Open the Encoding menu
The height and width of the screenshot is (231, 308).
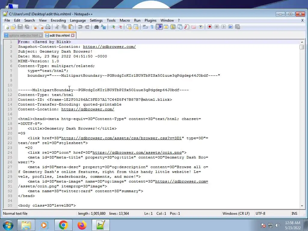[x=58, y=20]
